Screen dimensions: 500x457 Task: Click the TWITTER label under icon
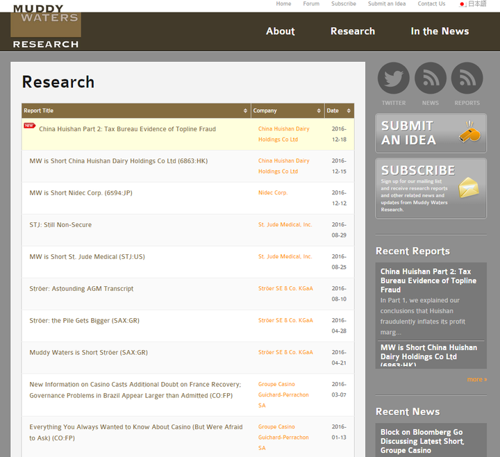point(394,103)
